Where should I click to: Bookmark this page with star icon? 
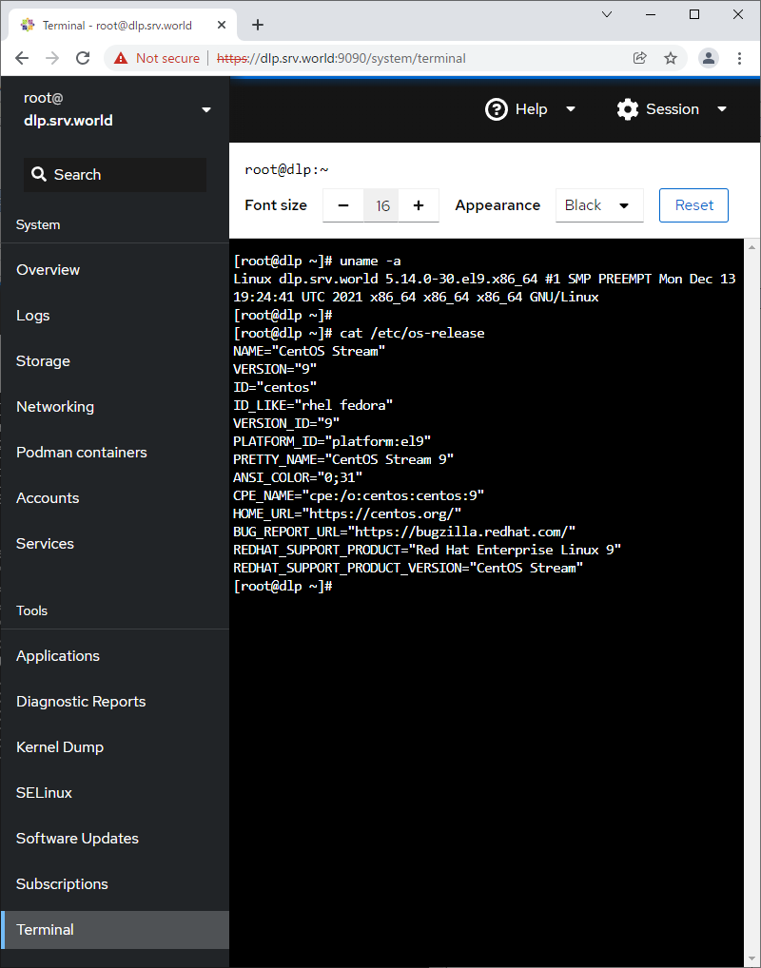tap(671, 58)
